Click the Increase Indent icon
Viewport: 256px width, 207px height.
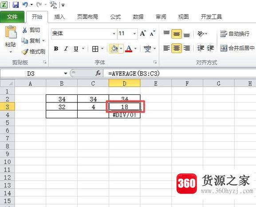click(x=210, y=48)
